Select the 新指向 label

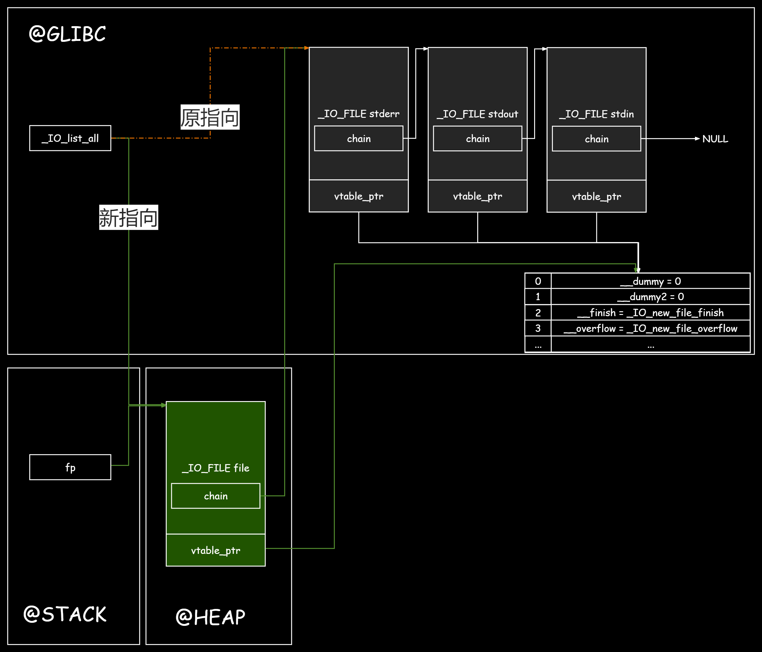pyautogui.click(x=128, y=217)
